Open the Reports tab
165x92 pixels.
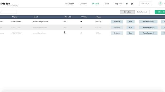pos(118,4)
